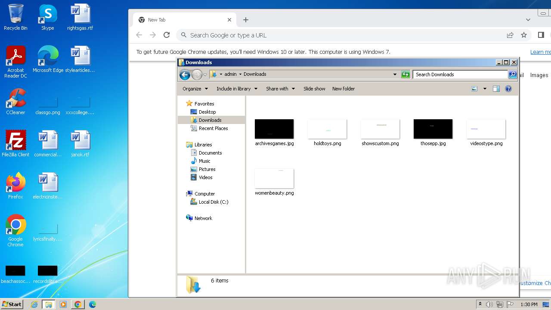The image size is (551, 310).
Task: Show the preview pane in Explorer
Action: point(496,89)
